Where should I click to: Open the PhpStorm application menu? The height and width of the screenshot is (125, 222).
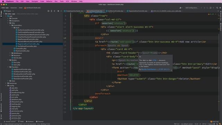click(x=10, y=1)
